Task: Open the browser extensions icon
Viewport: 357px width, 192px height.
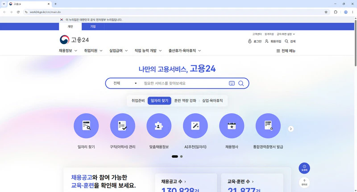Action: point(336,12)
